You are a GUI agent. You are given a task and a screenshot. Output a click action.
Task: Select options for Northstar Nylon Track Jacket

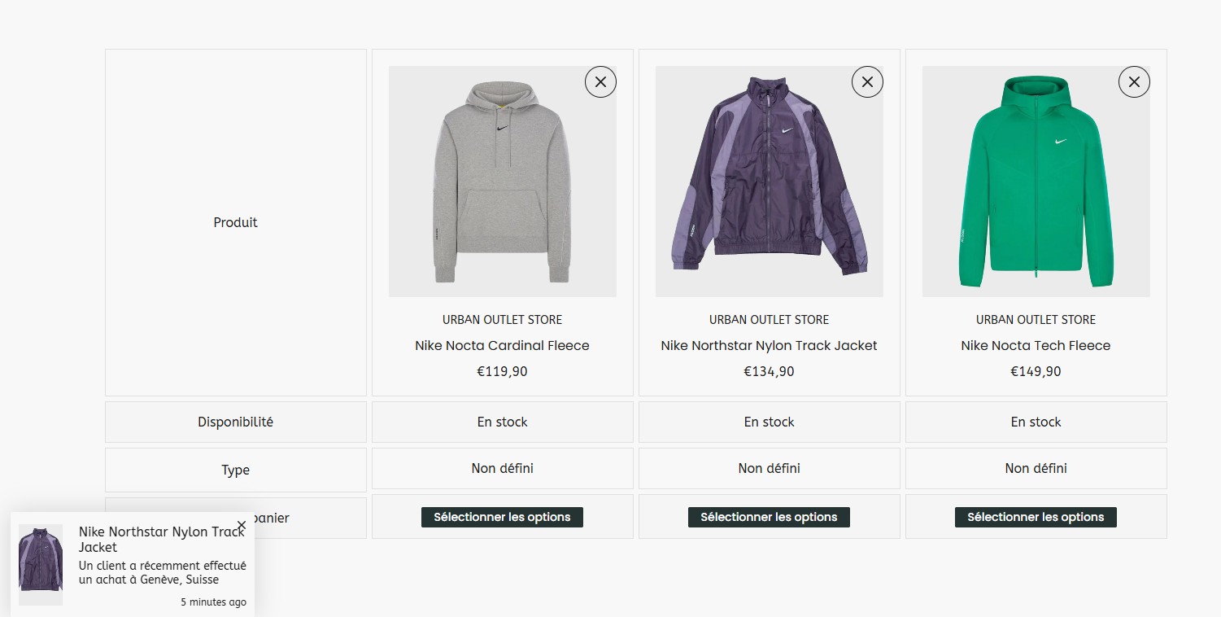[769, 517]
